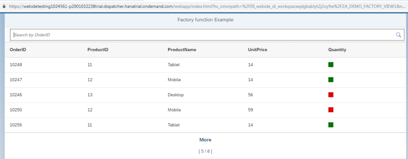The image size is (408, 159).
Task: Click the ProductID column header
Action: (x=98, y=50)
